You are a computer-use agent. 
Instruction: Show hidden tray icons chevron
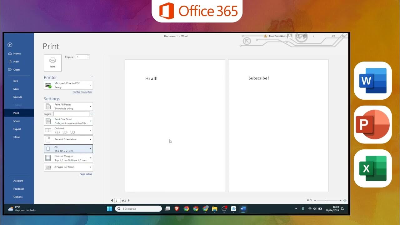296,209
